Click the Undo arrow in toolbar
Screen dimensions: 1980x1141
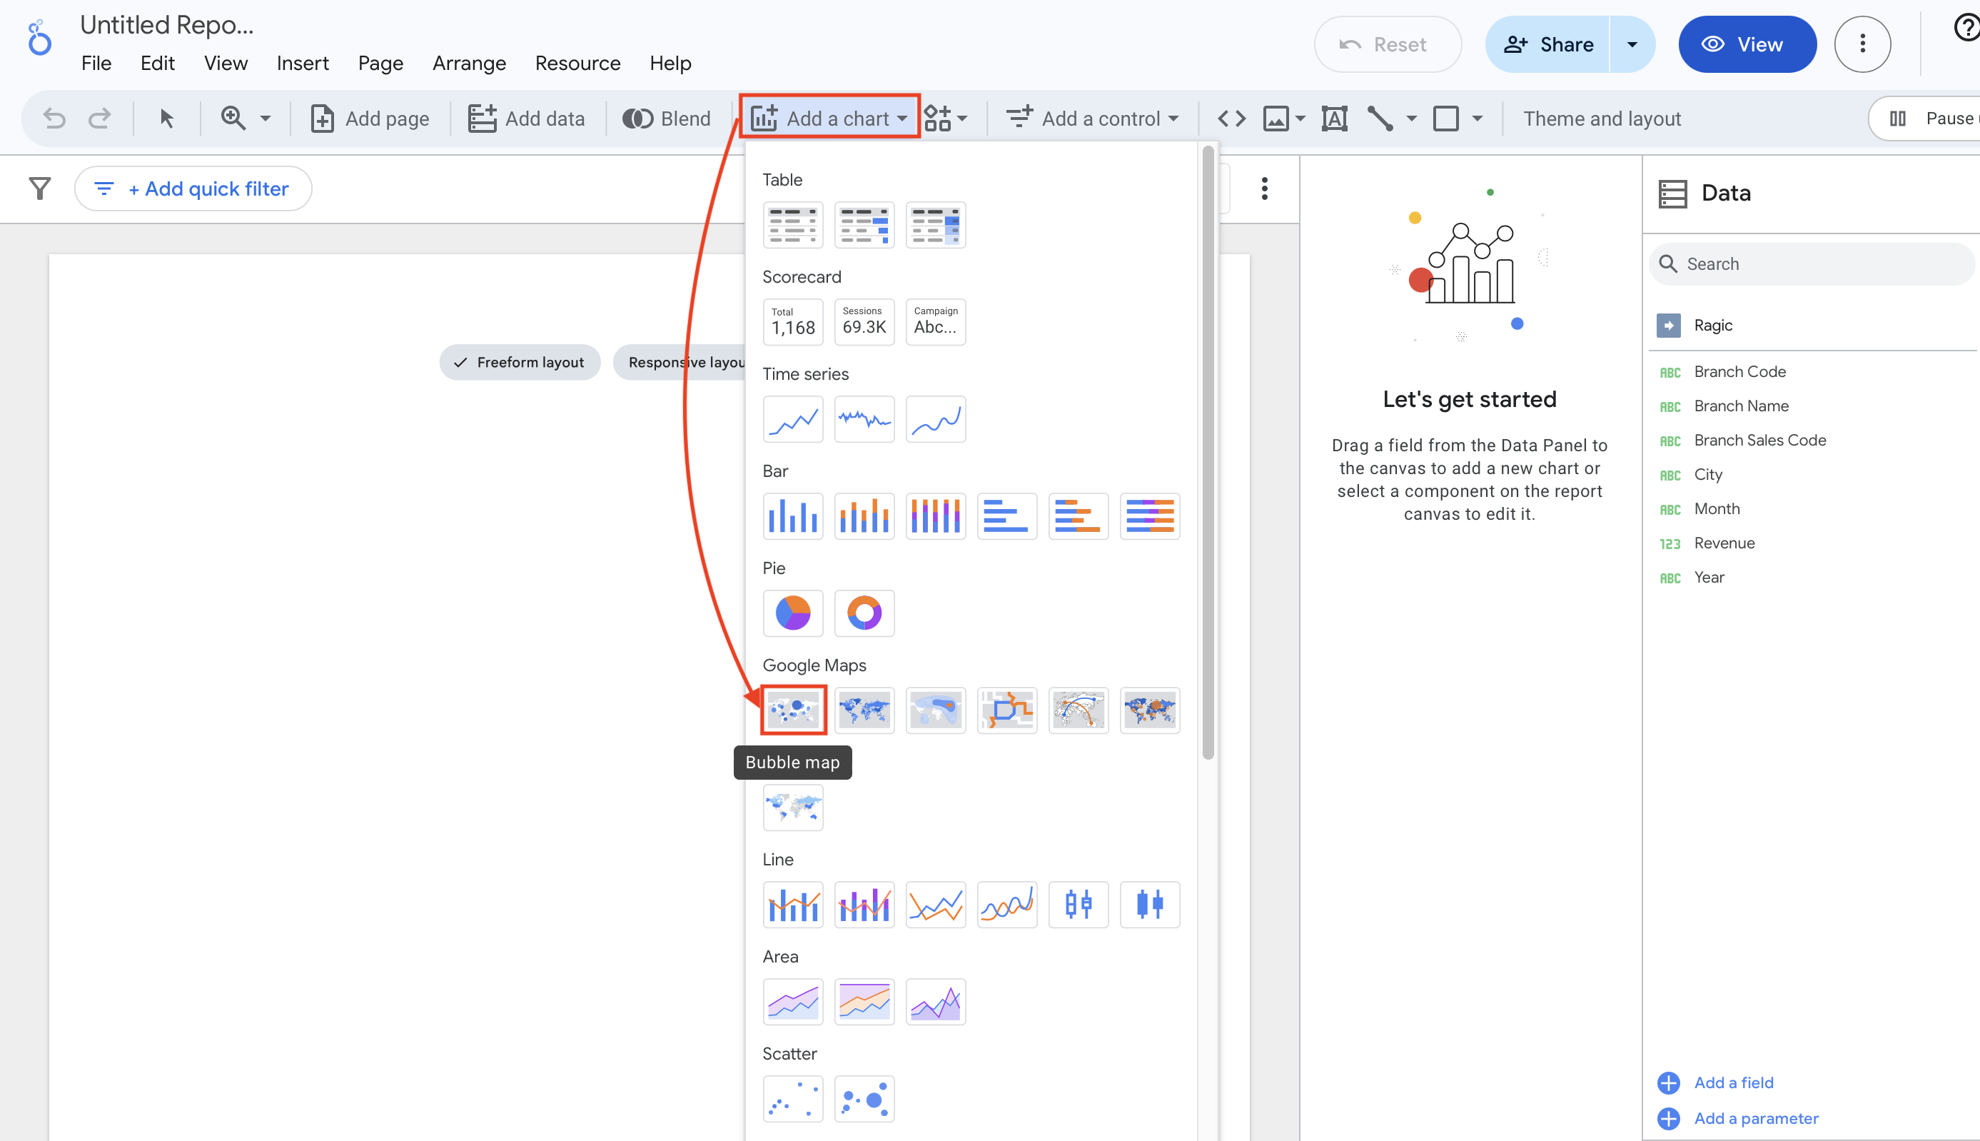(54, 119)
